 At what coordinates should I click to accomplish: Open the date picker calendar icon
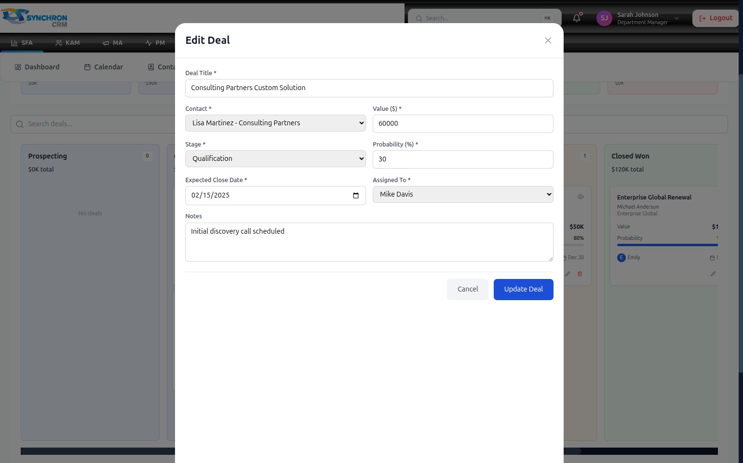[356, 196]
